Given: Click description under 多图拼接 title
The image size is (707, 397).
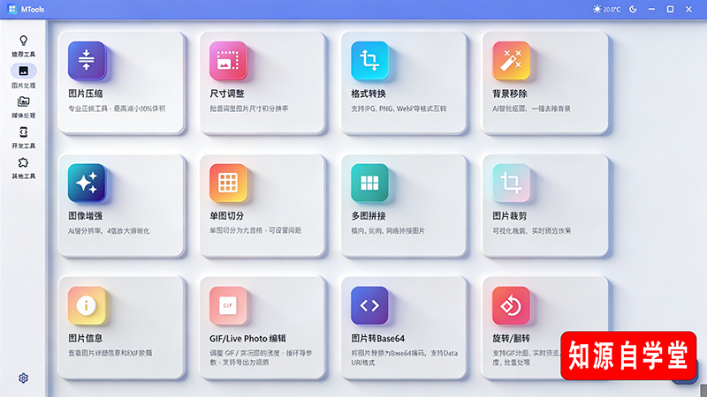Looking at the screenshot, I should click(388, 231).
